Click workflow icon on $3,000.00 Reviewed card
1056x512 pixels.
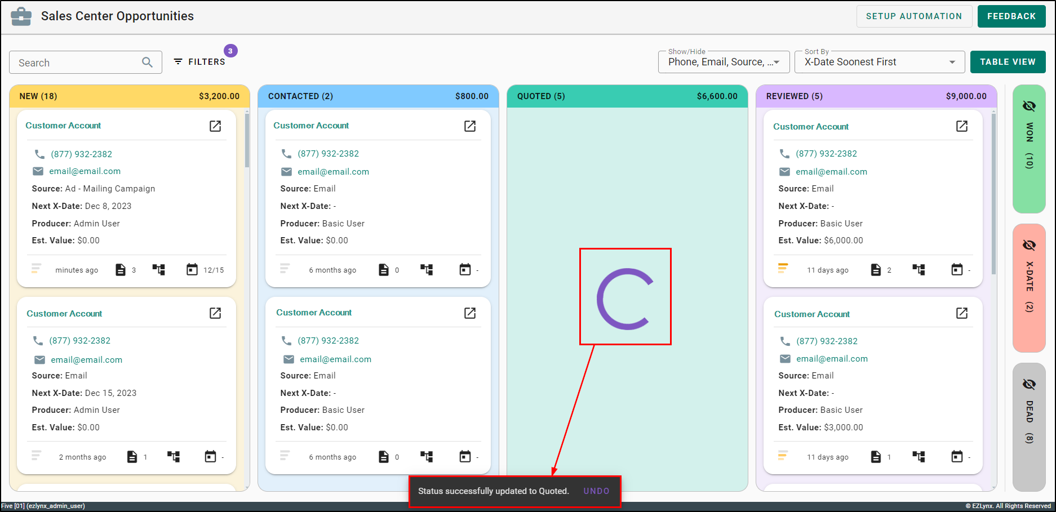coord(919,457)
